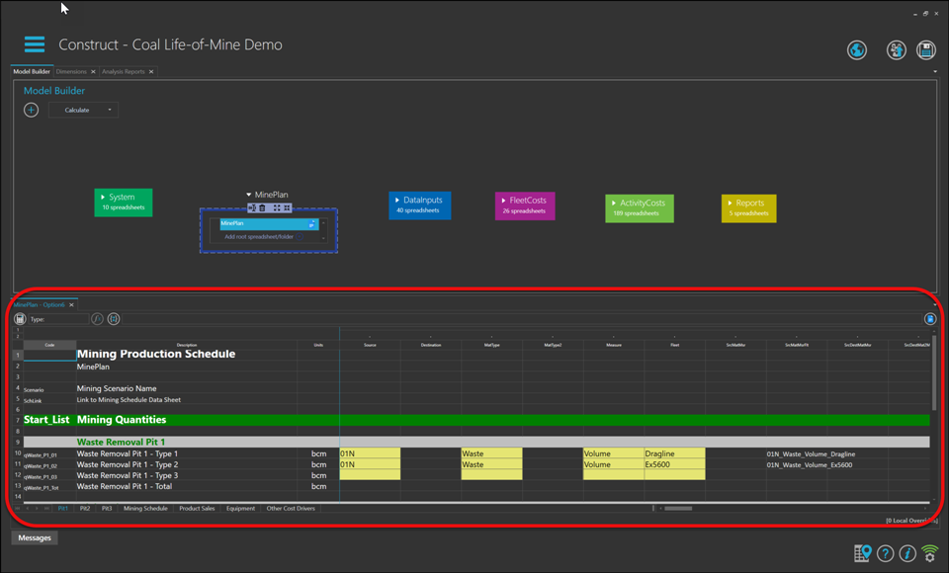Switch to the Analysis Reports tab

click(x=124, y=71)
